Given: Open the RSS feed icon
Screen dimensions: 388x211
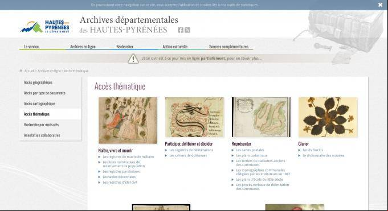Looking at the screenshot, I should [187, 30].
